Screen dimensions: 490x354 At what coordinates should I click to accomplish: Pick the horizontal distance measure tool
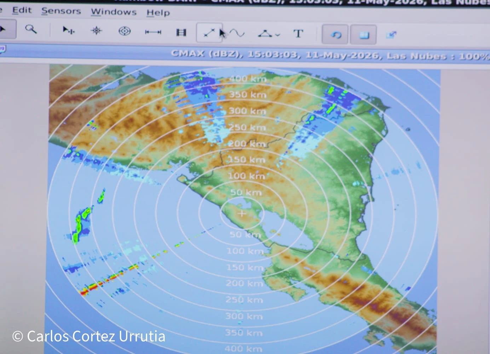153,32
